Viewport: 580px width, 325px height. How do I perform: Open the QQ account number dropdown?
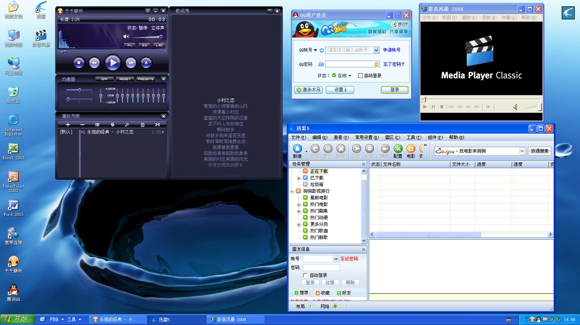click(376, 50)
